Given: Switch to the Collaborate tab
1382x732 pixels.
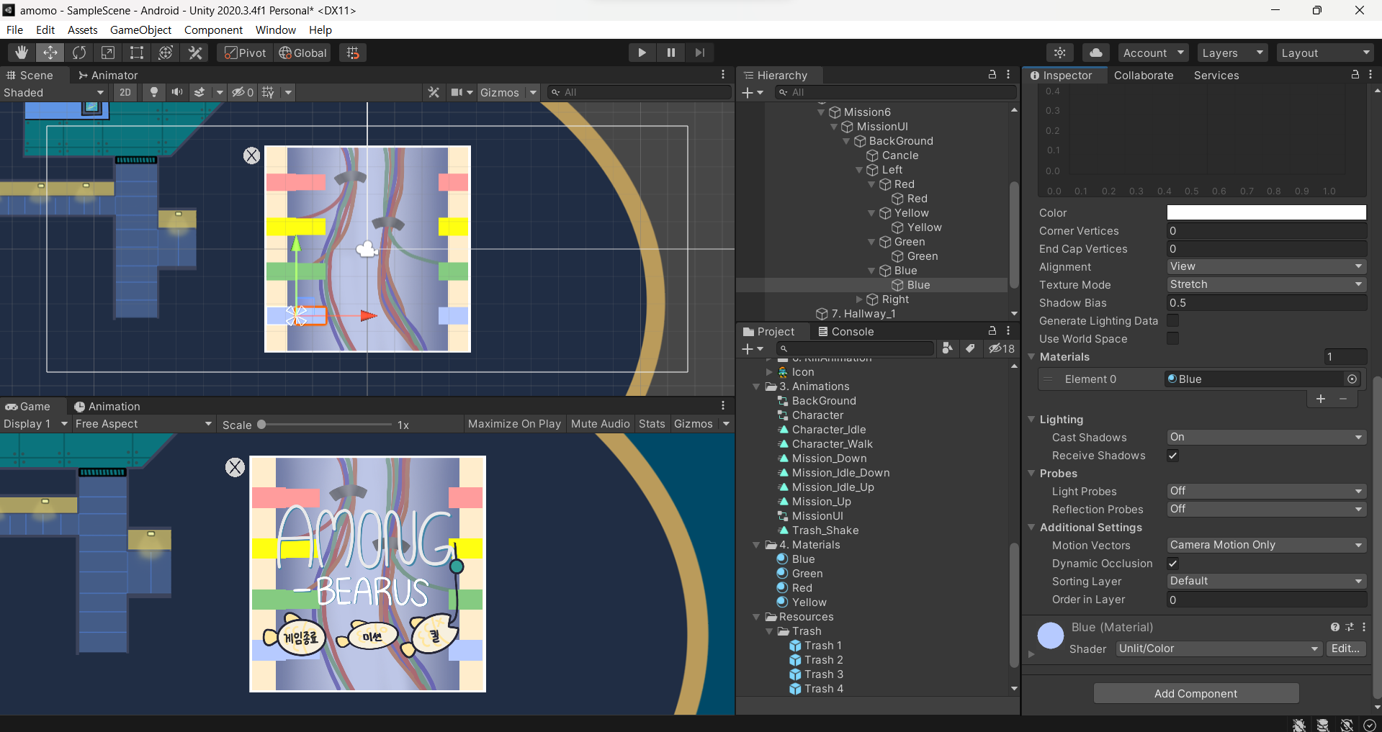Looking at the screenshot, I should tap(1144, 75).
